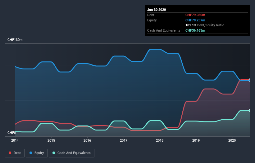The image size is (255, 163).
Task: Click the CHF79.080m debt value
Action: pyautogui.click(x=195, y=15)
